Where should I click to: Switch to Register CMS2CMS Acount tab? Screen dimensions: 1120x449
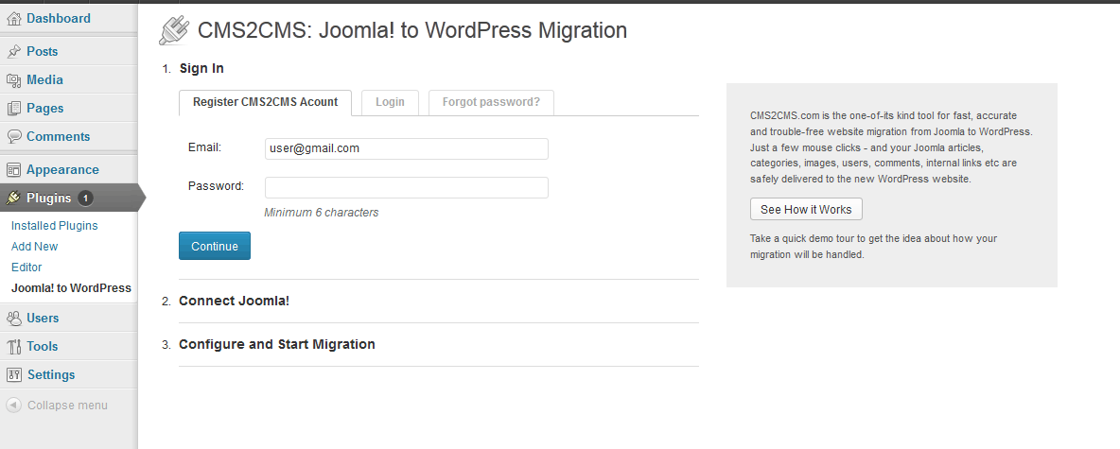(x=265, y=102)
